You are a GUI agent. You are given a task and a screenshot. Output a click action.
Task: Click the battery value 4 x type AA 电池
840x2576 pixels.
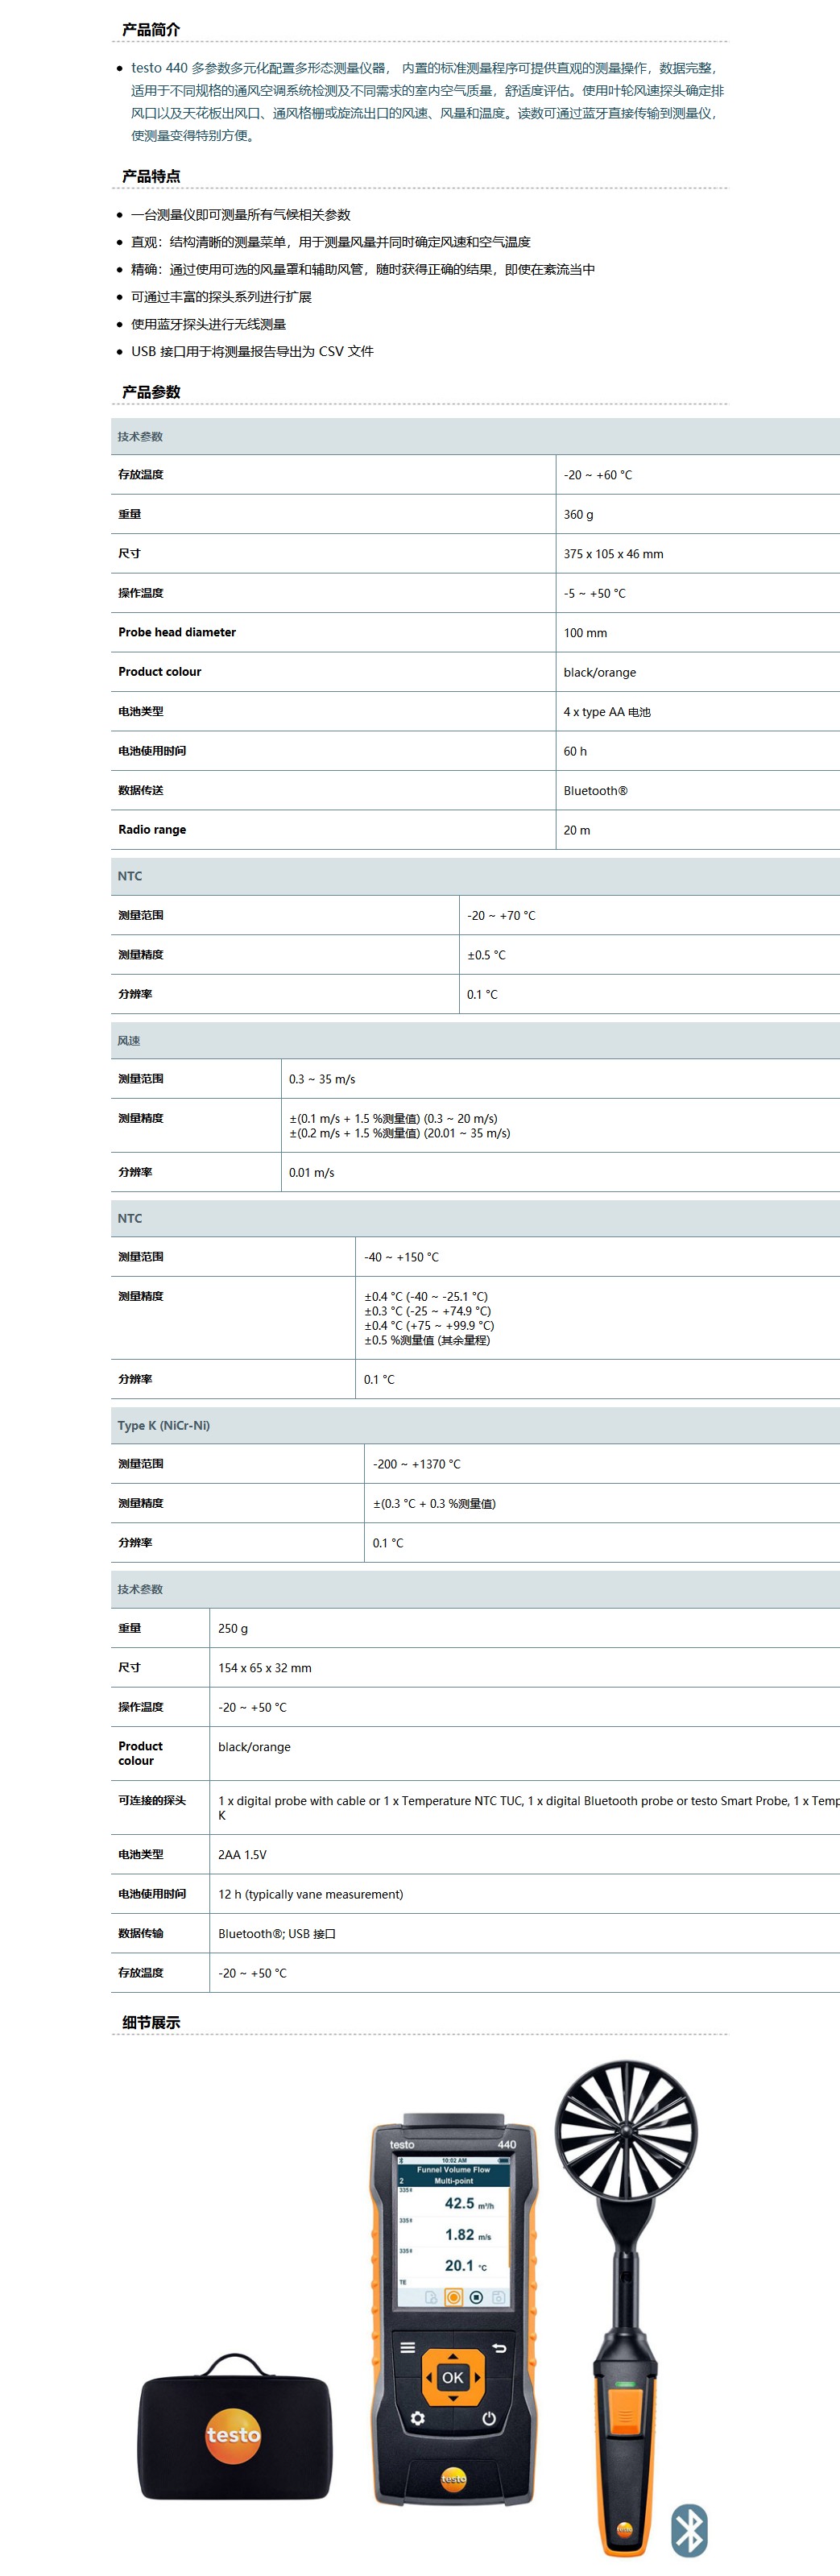[x=607, y=712]
